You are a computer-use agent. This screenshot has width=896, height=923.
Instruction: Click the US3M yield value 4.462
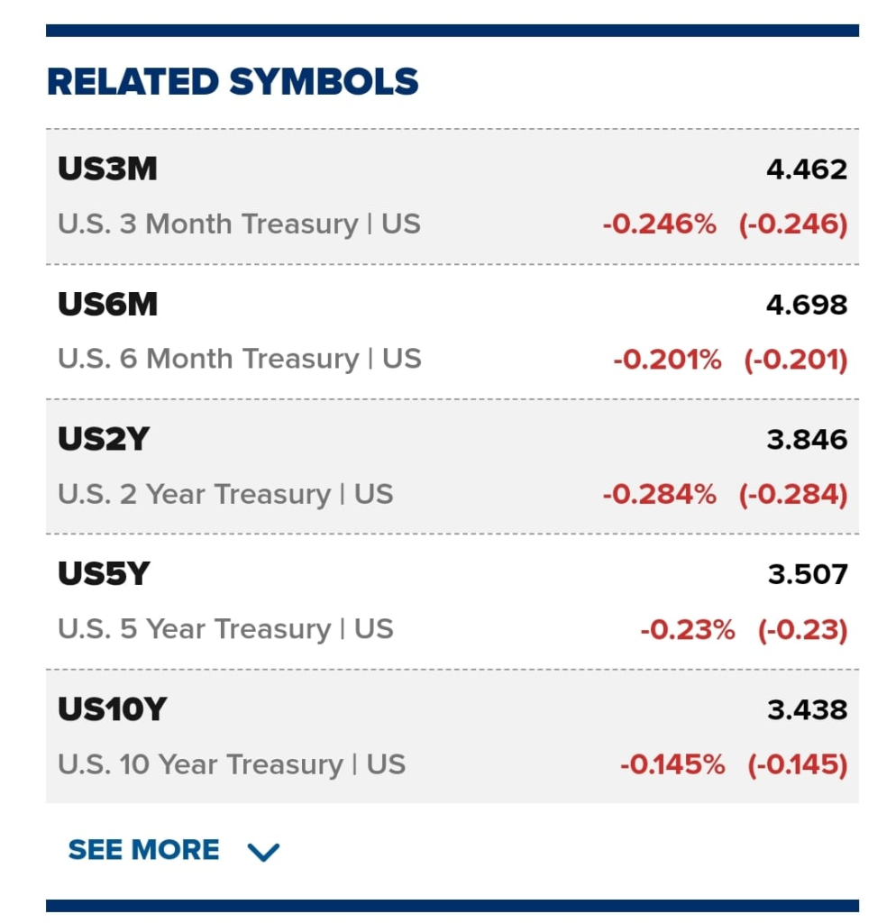(x=807, y=169)
